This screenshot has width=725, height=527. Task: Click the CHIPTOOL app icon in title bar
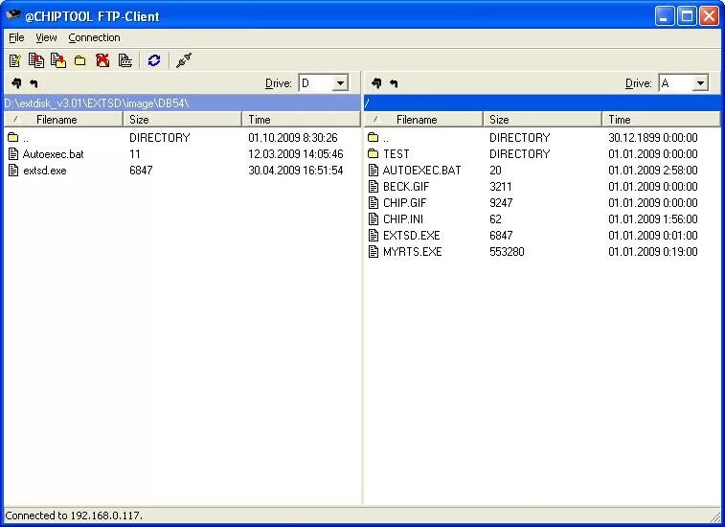[13, 15]
